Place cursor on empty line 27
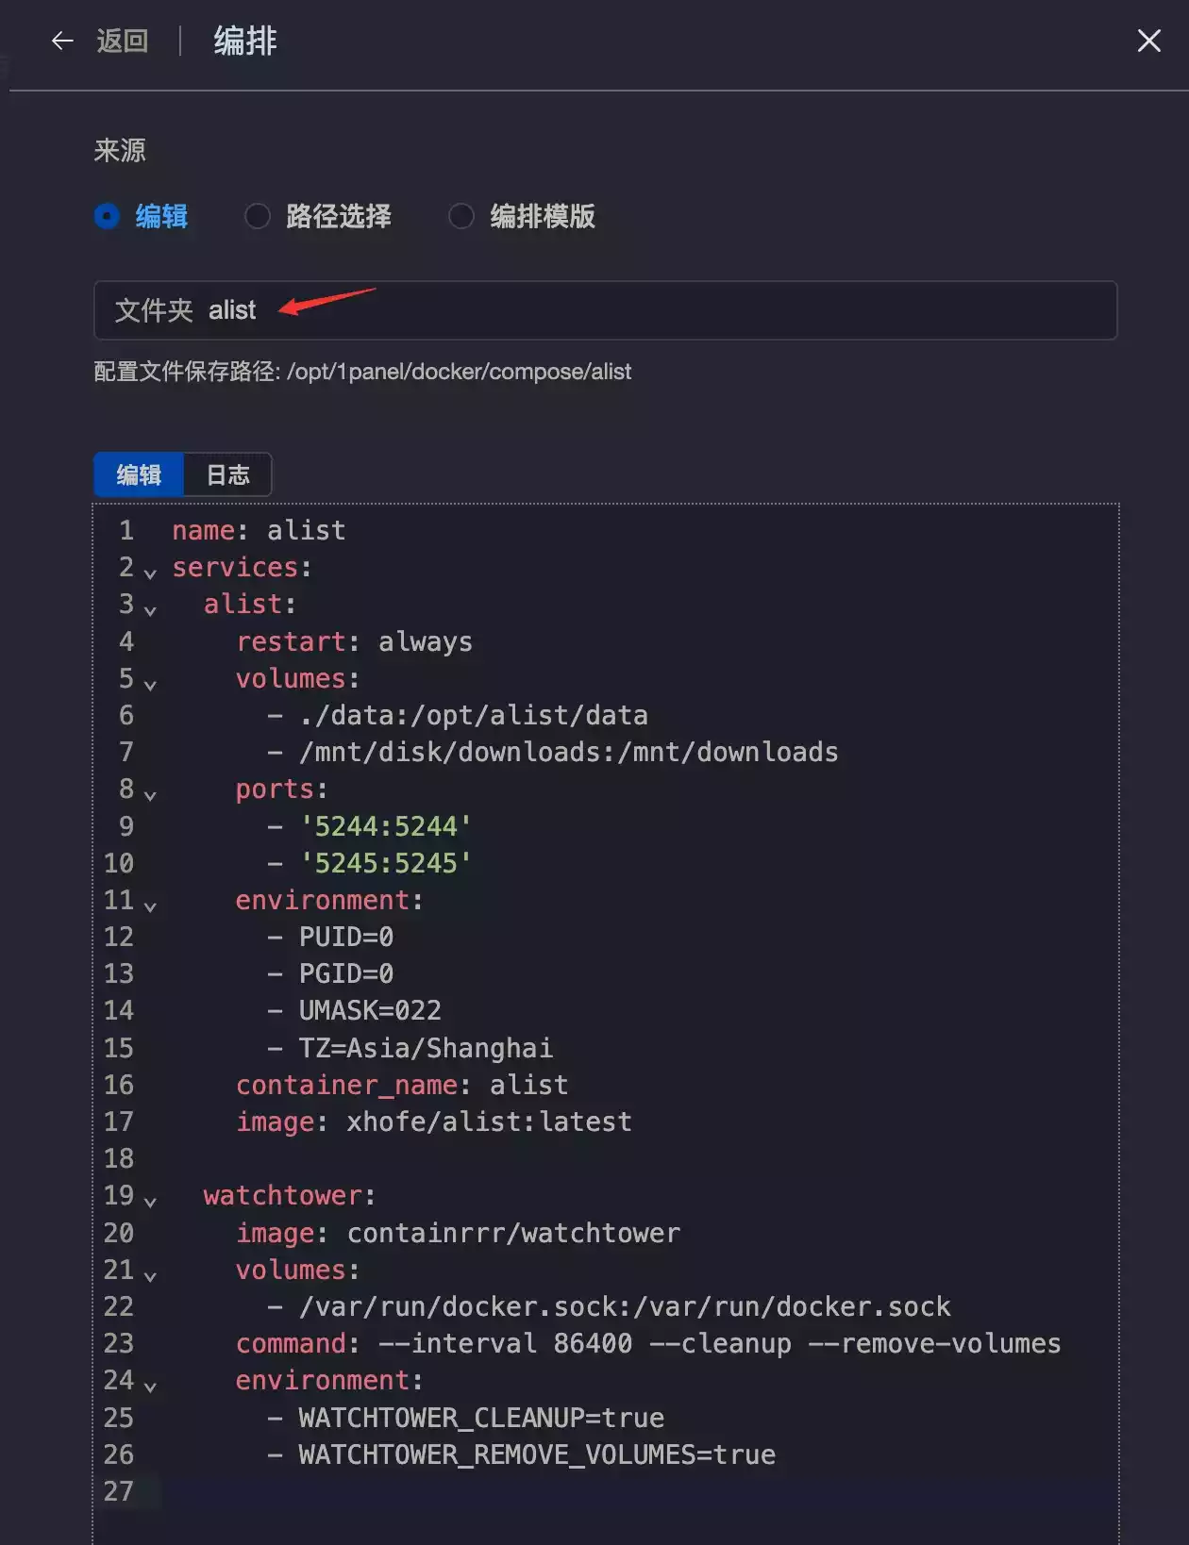Screen dimensions: 1189x1545 pos(566,1491)
